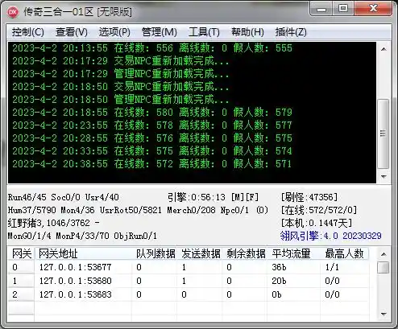Open the 插件(Z) menu
398x329 pixels.
click(291, 32)
